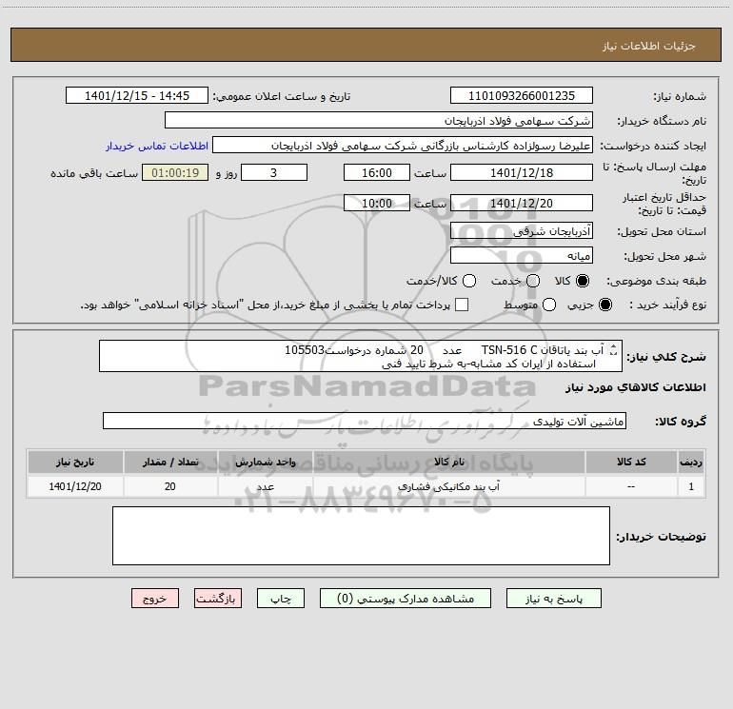Click the واحد شمارش column header
The width and height of the screenshot is (733, 709).
pyautogui.click(x=265, y=462)
